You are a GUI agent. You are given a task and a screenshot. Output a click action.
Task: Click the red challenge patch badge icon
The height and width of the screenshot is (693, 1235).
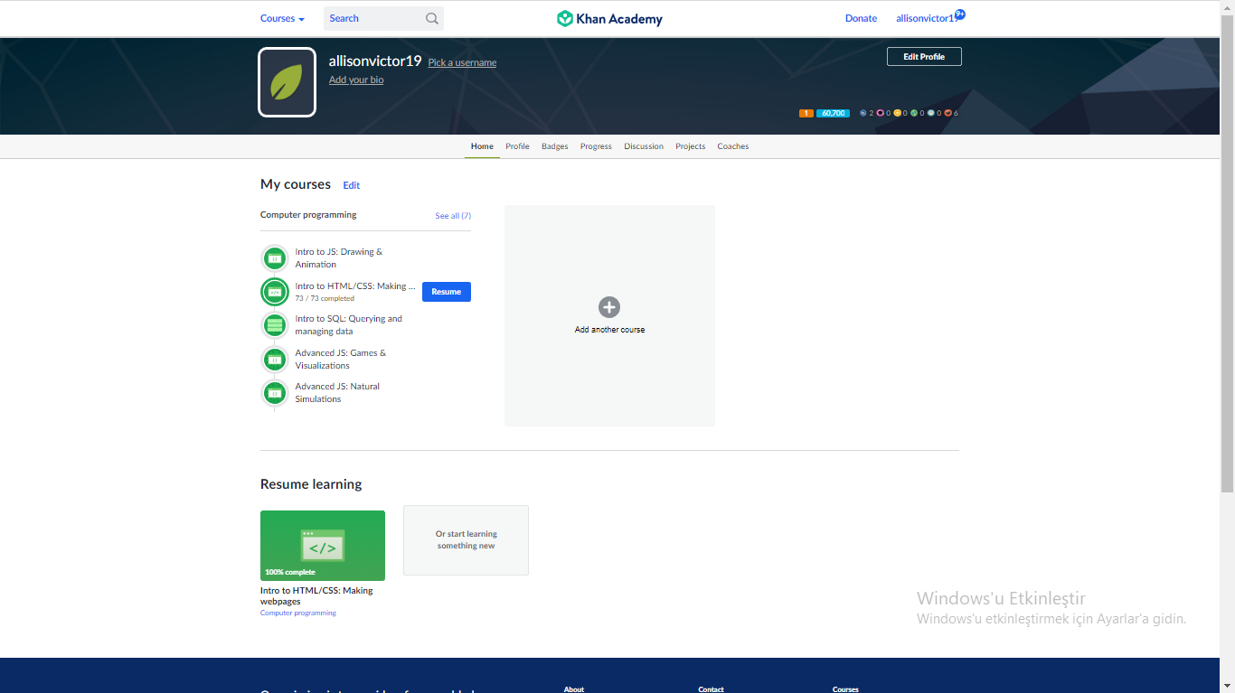(x=947, y=113)
